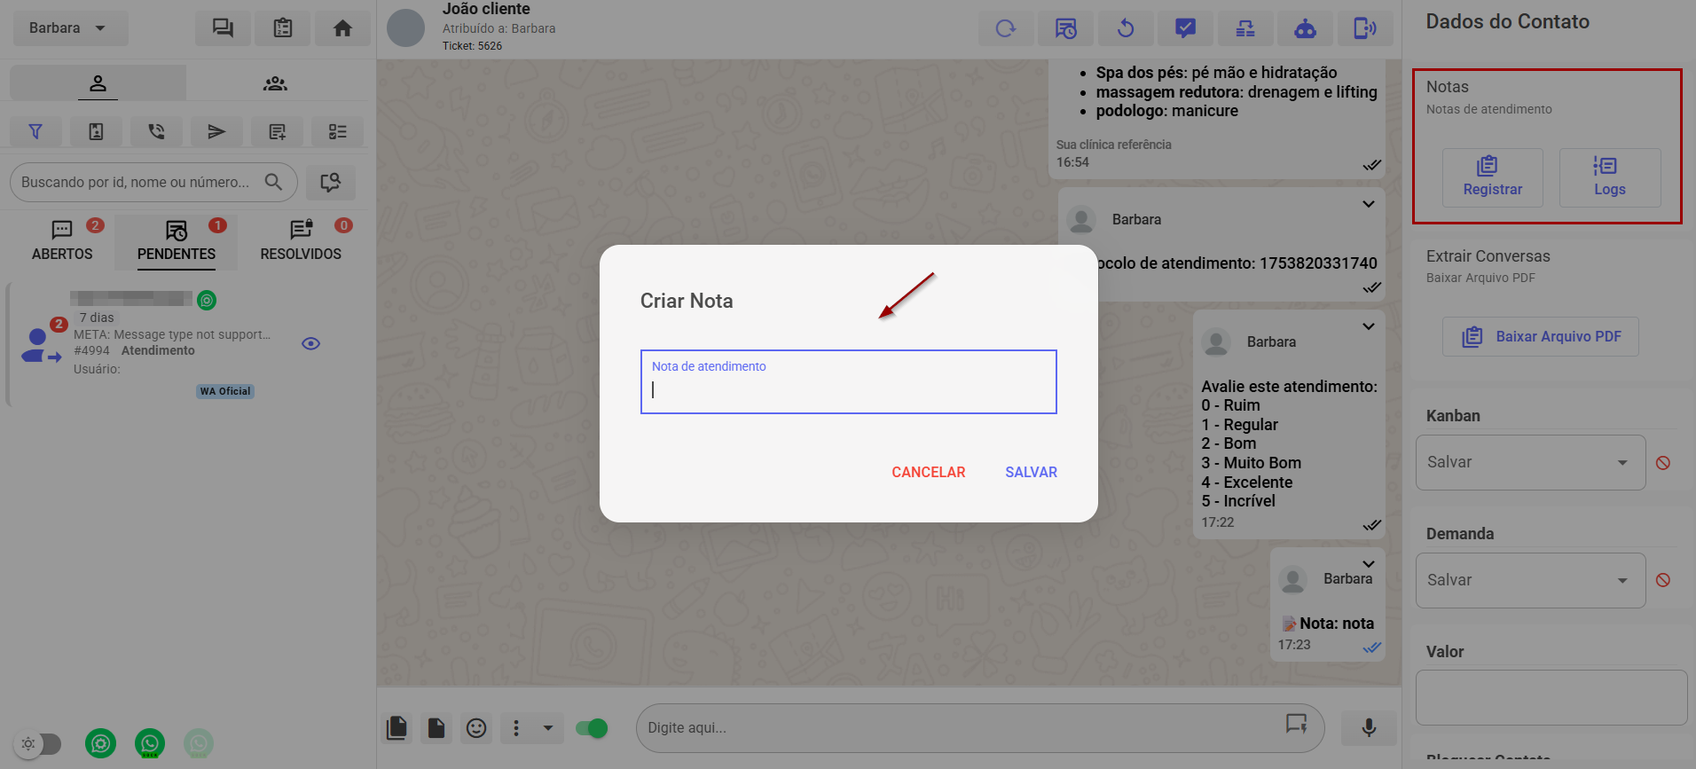
Task: Click CANCELAR in Criar Nota dialog
Action: click(x=928, y=472)
